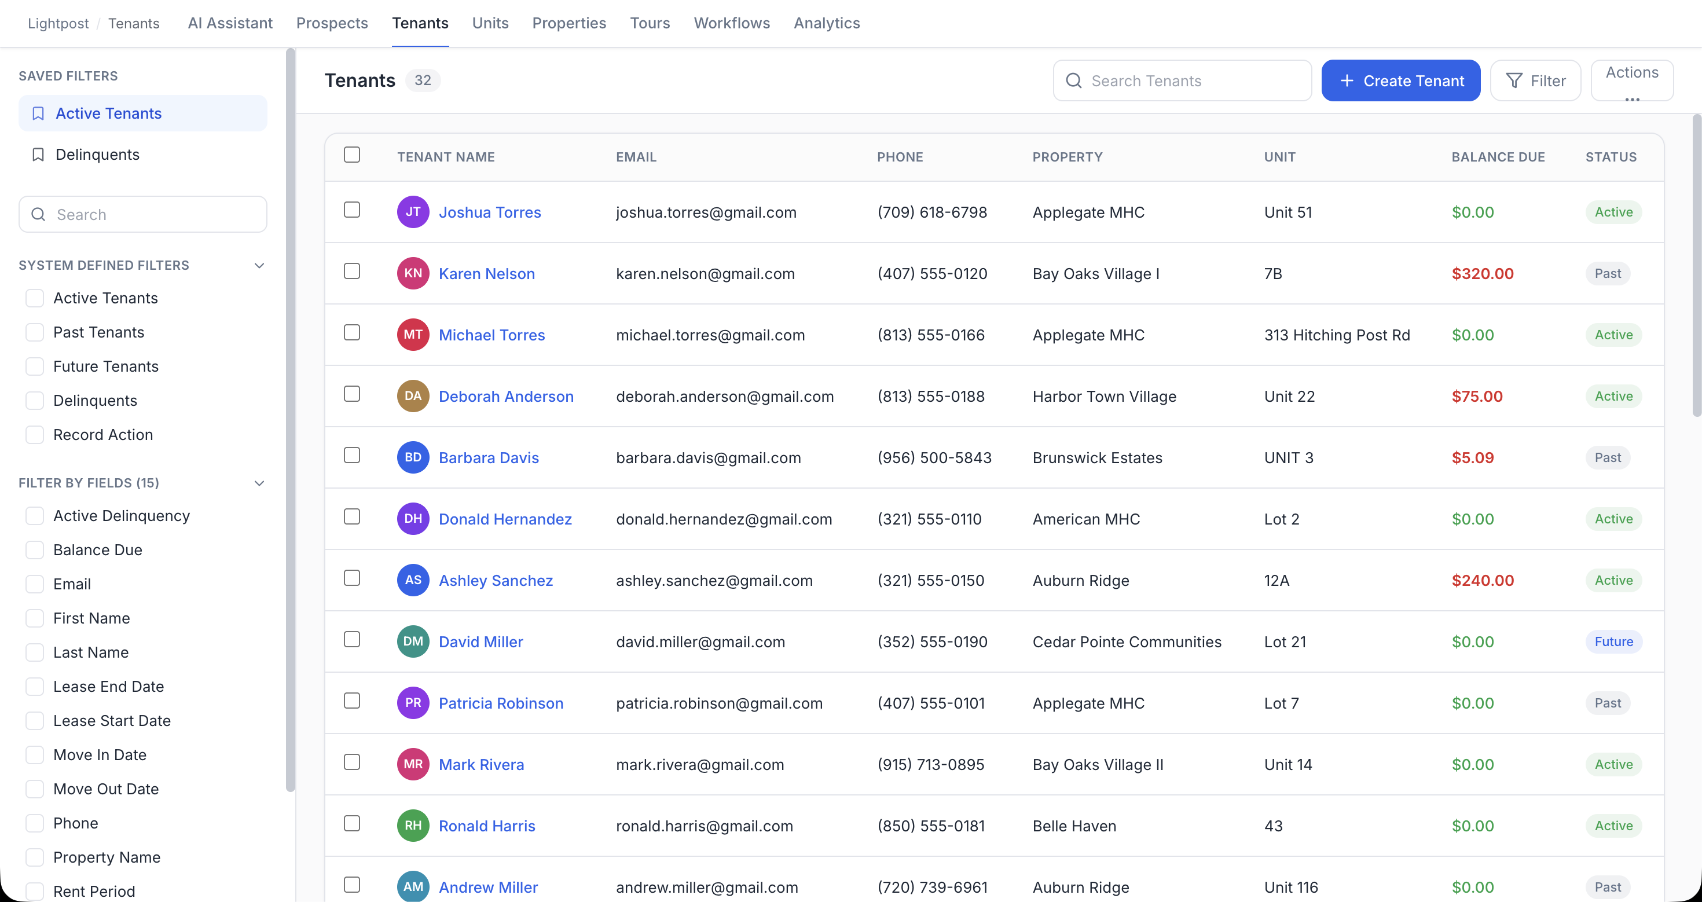Click the 32 tenant count badge

(x=422, y=80)
